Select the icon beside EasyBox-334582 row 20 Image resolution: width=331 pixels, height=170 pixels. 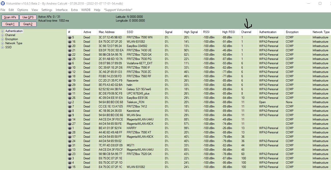click(x=70, y=46)
